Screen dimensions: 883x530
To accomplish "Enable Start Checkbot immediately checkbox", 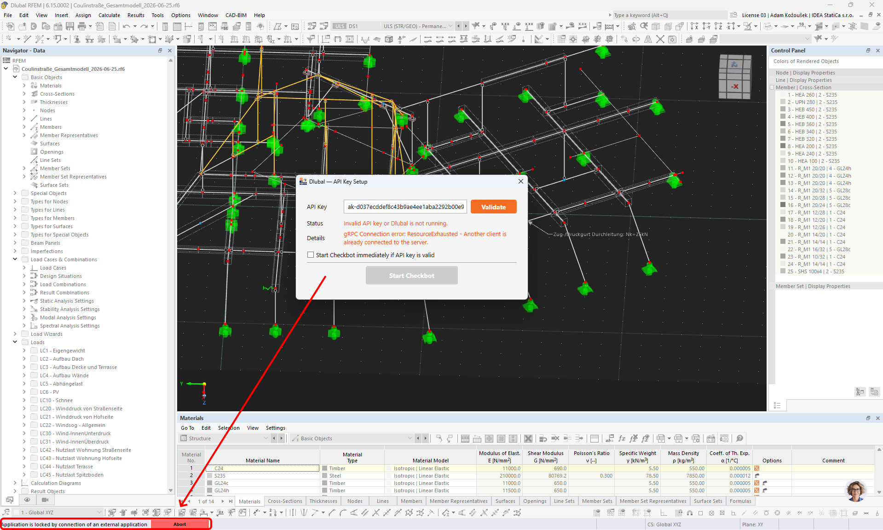I will 311,255.
